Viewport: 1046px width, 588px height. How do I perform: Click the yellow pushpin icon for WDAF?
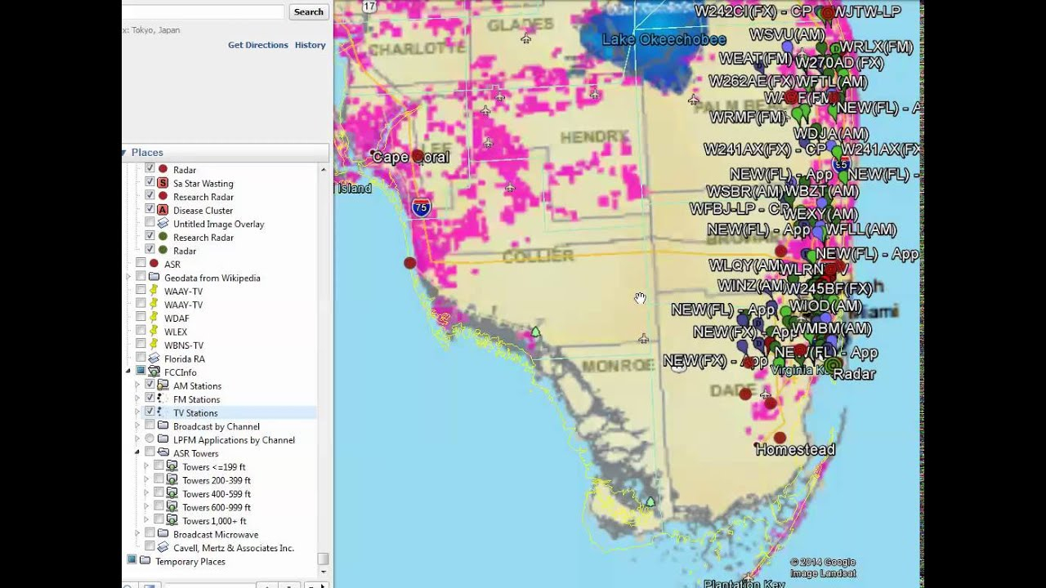[x=154, y=318]
